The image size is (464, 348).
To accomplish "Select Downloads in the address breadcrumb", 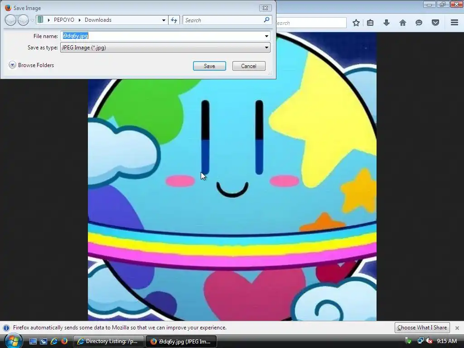I will [x=98, y=20].
